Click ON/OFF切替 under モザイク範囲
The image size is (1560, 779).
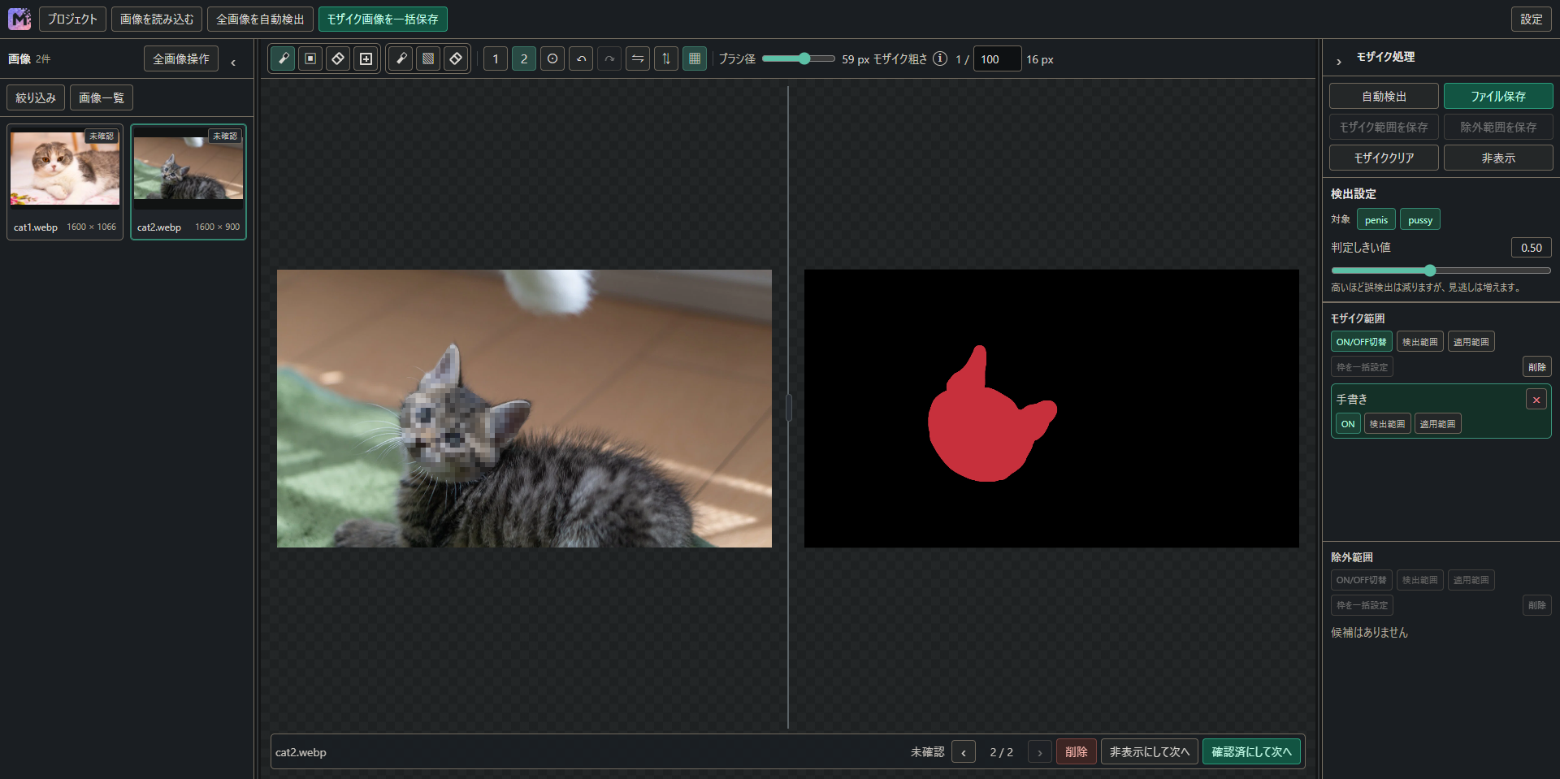pos(1362,342)
